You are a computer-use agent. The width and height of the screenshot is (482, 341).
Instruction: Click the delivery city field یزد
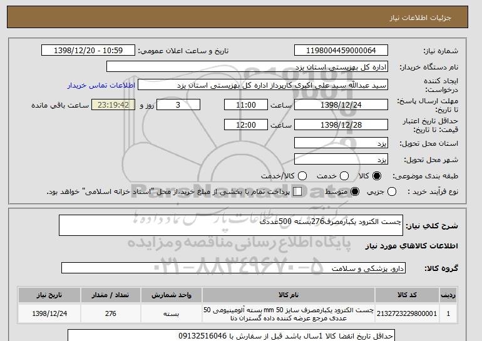point(341,159)
